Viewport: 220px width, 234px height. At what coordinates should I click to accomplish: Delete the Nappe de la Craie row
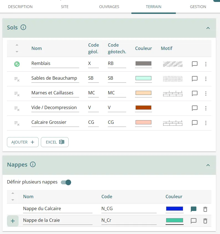205,221
